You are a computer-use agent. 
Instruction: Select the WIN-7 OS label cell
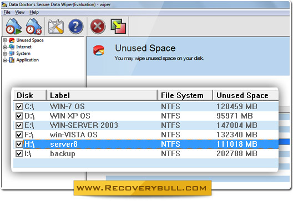coord(67,106)
